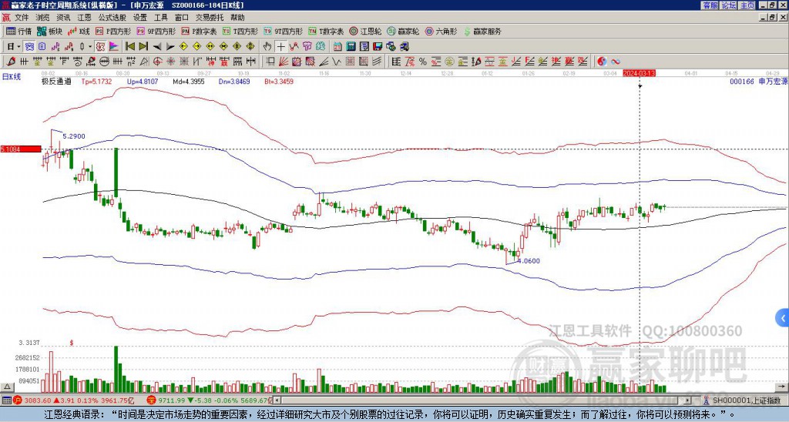Open the calendar icon in toolbar
Screen dimensions: 789x422
tap(337, 47)
